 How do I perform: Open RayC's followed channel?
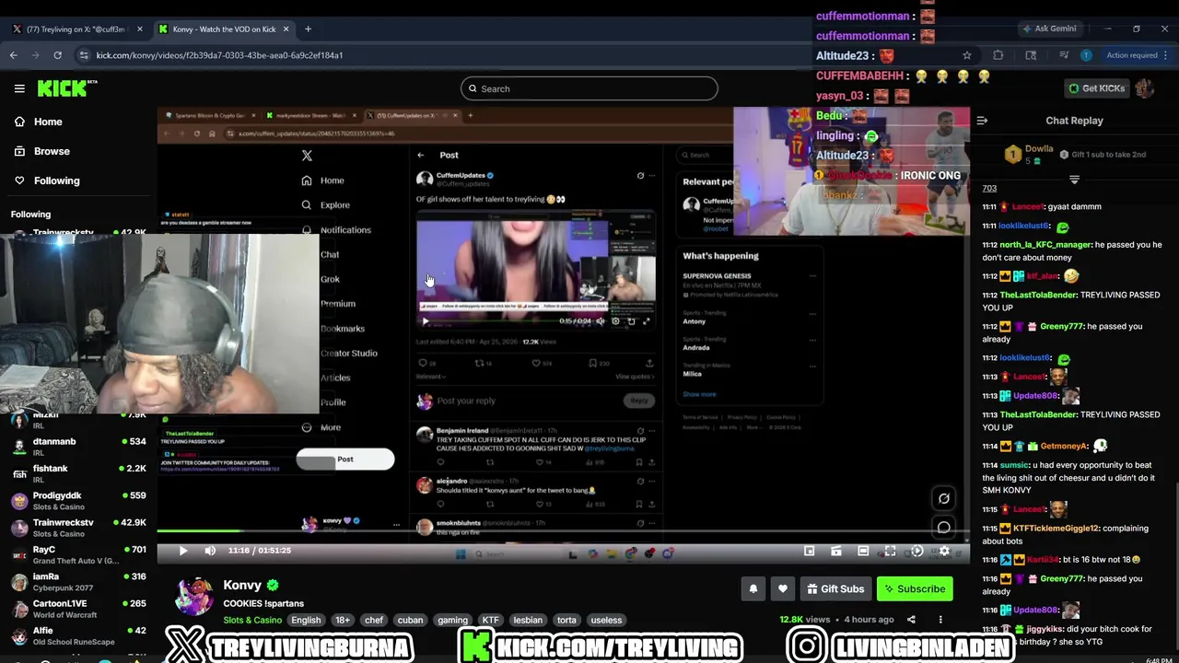(x=78, y=554)
